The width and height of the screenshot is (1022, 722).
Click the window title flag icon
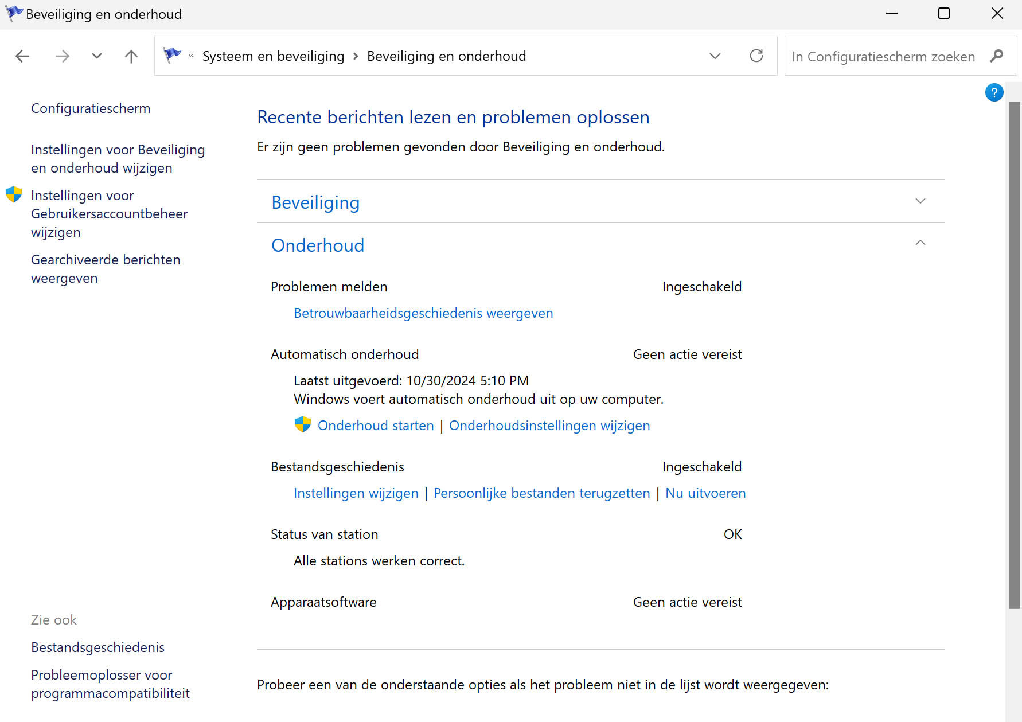(x=14, y=13)
